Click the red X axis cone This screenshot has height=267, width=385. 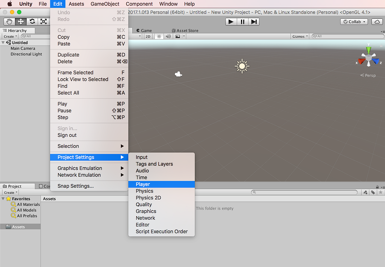pyautogui.click(x=361, y=61)
